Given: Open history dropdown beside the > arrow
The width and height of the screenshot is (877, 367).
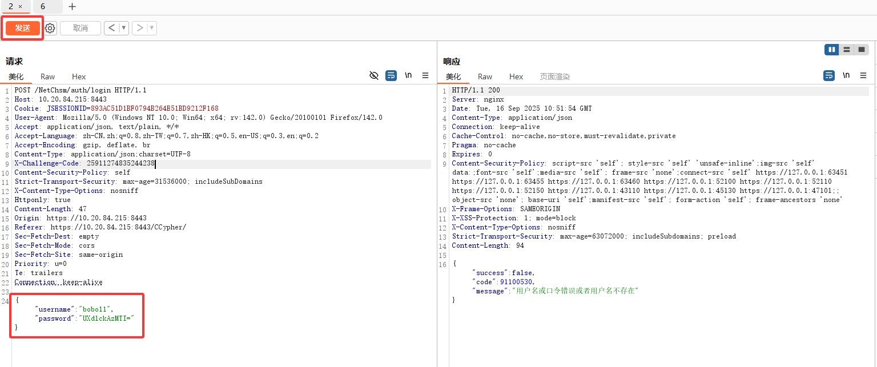Looking at the screenshot, I should (x=151, y=28).
